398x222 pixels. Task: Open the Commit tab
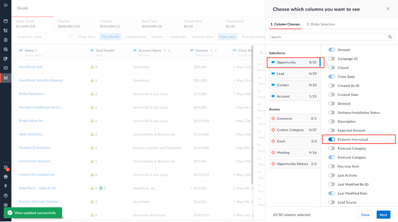click(x=116, y=24)
